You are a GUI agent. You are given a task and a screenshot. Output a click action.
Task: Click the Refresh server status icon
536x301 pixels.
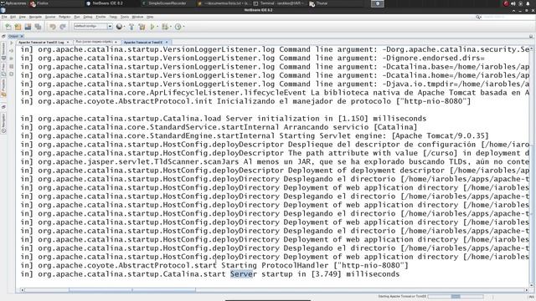(11, 74)
